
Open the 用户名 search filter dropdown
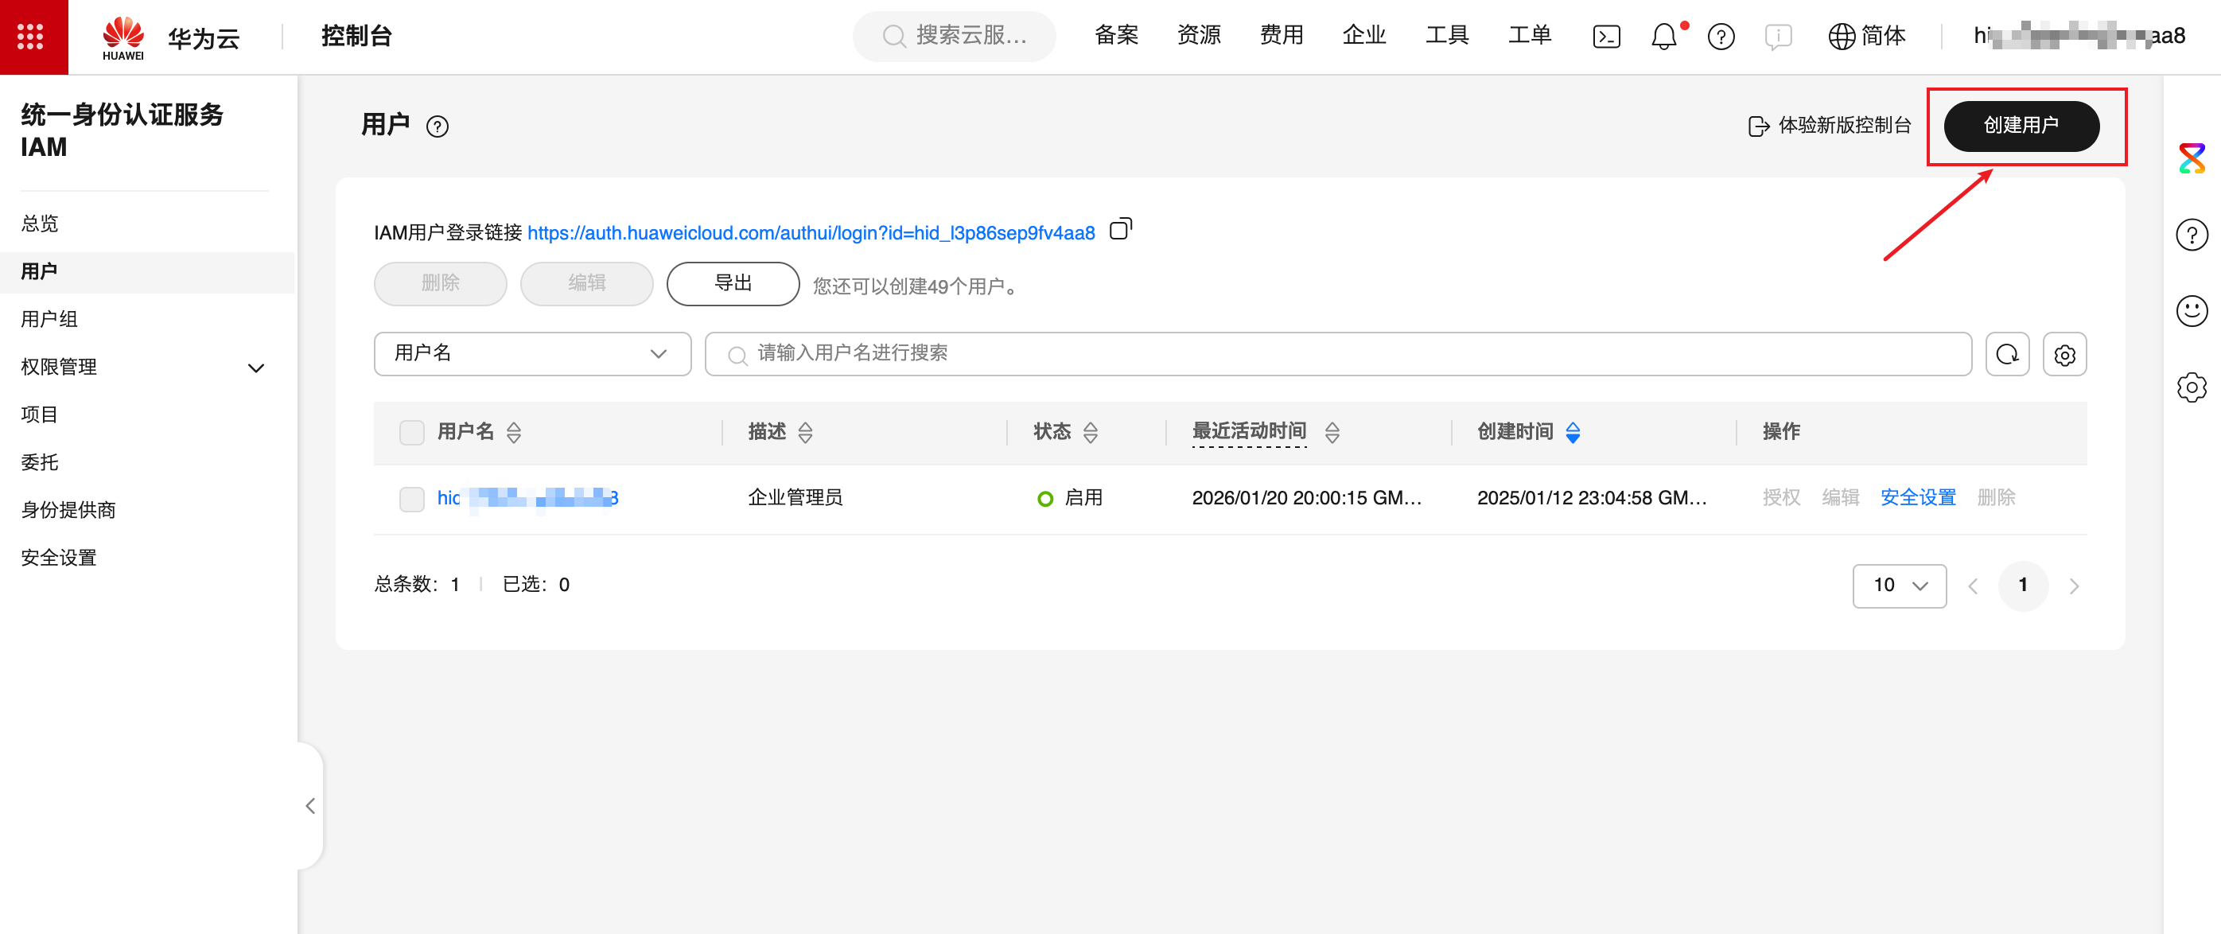tap(532, 353)
